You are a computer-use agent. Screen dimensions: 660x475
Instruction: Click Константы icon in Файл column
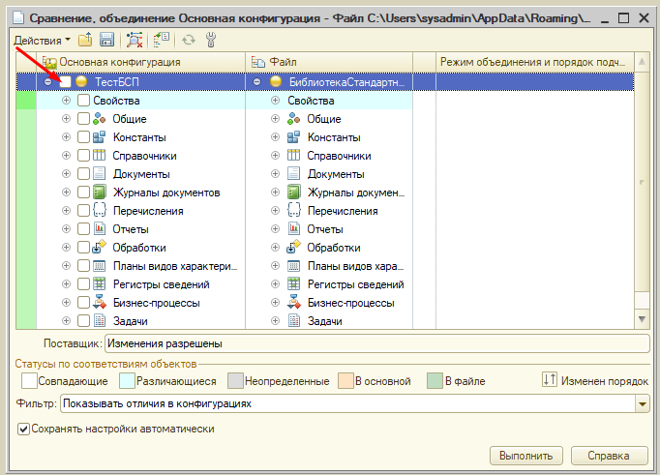click(293, 137)
